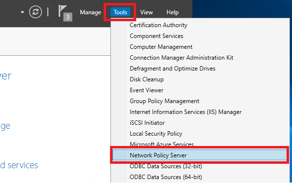Open Local Security Policy
The height and width of the screenshot is (183, 292).
coord(156,134)
